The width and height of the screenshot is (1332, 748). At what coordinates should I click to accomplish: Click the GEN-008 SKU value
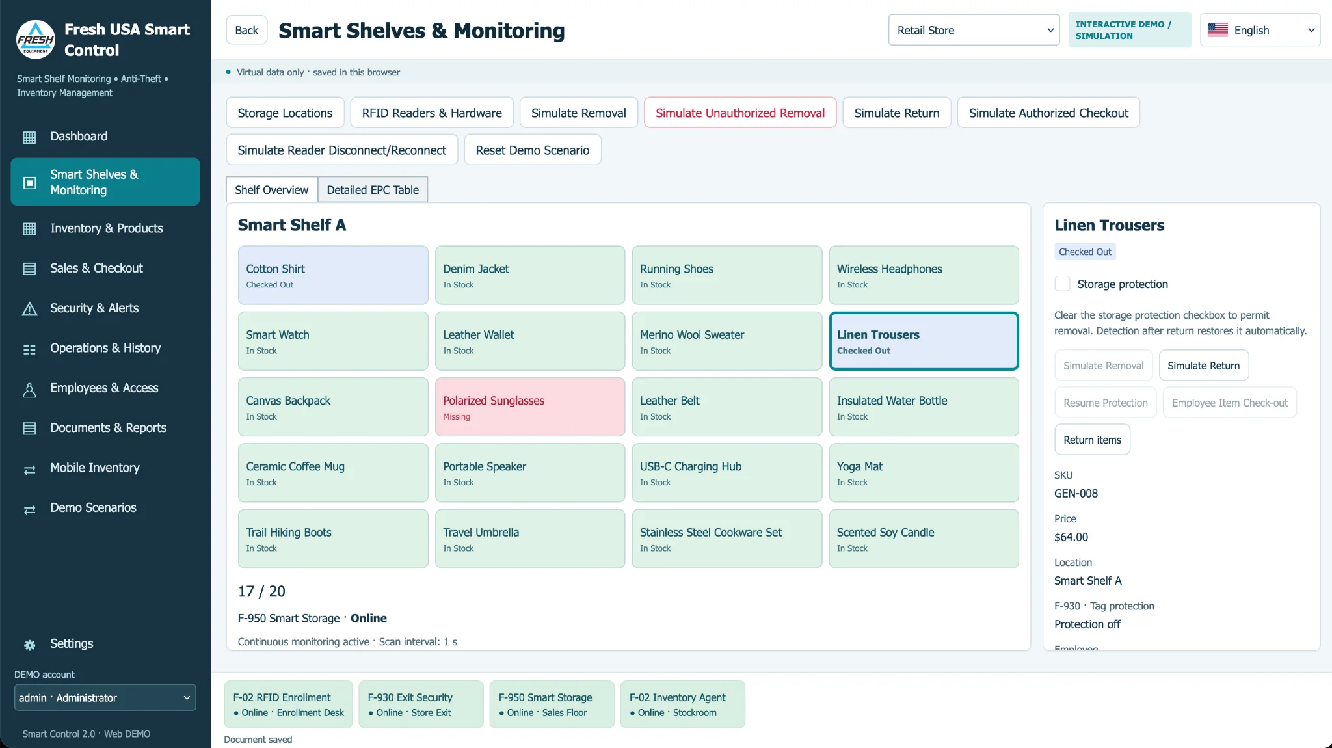(x=1076, y=494)
